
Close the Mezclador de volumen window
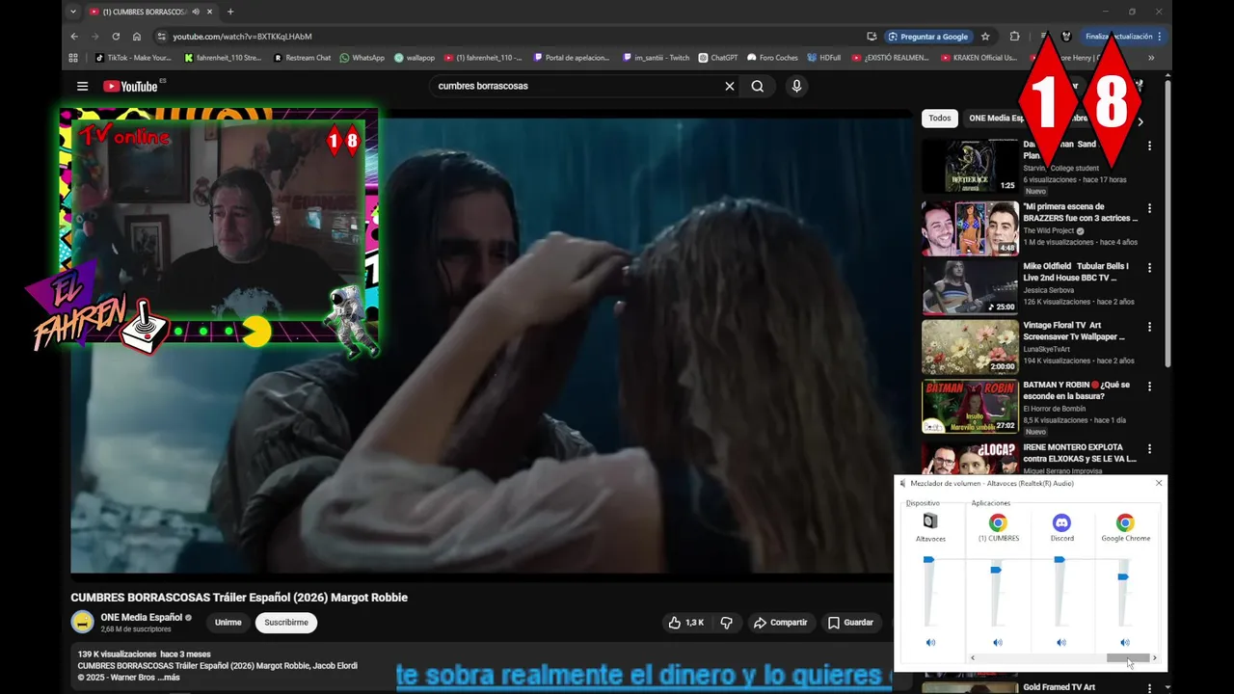point(1159,483)
